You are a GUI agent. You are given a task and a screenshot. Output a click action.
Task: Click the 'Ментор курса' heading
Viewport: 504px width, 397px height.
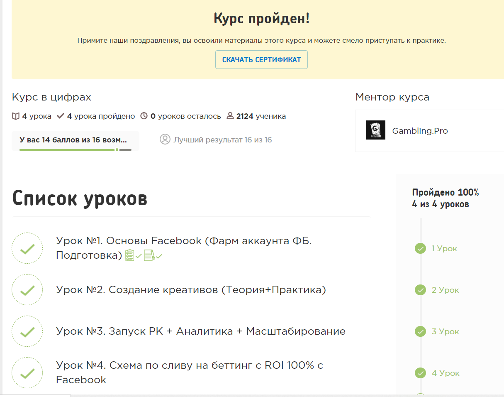(392, 98)
